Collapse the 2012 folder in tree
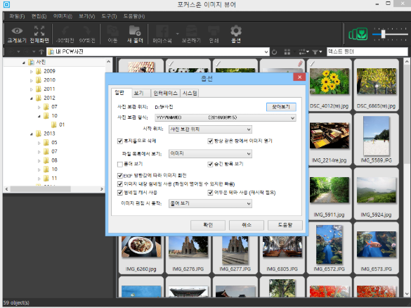 [x=31, y=98]
